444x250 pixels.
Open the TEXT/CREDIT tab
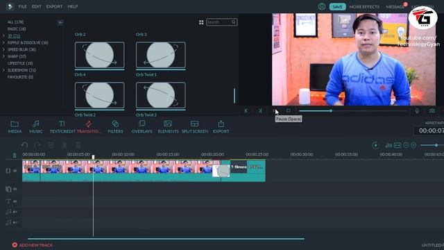click(x=62, y=126)
